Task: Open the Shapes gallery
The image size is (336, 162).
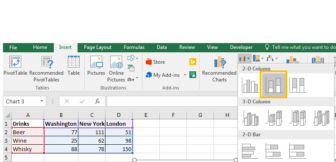Action: click(131, 58)
